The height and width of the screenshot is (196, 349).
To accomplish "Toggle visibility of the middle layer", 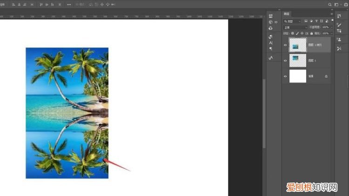I will click(x=285, y=60).
